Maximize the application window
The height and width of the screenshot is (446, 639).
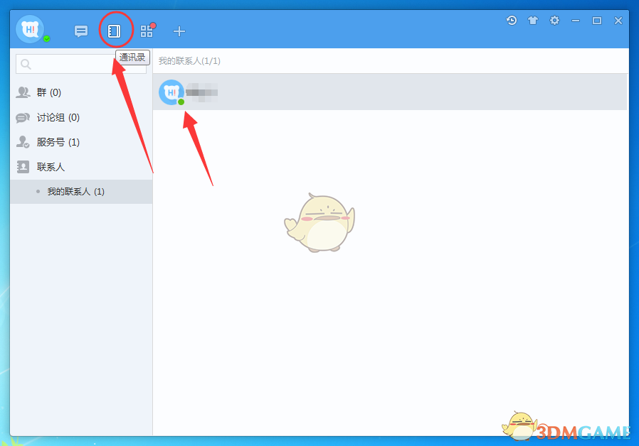597,21
